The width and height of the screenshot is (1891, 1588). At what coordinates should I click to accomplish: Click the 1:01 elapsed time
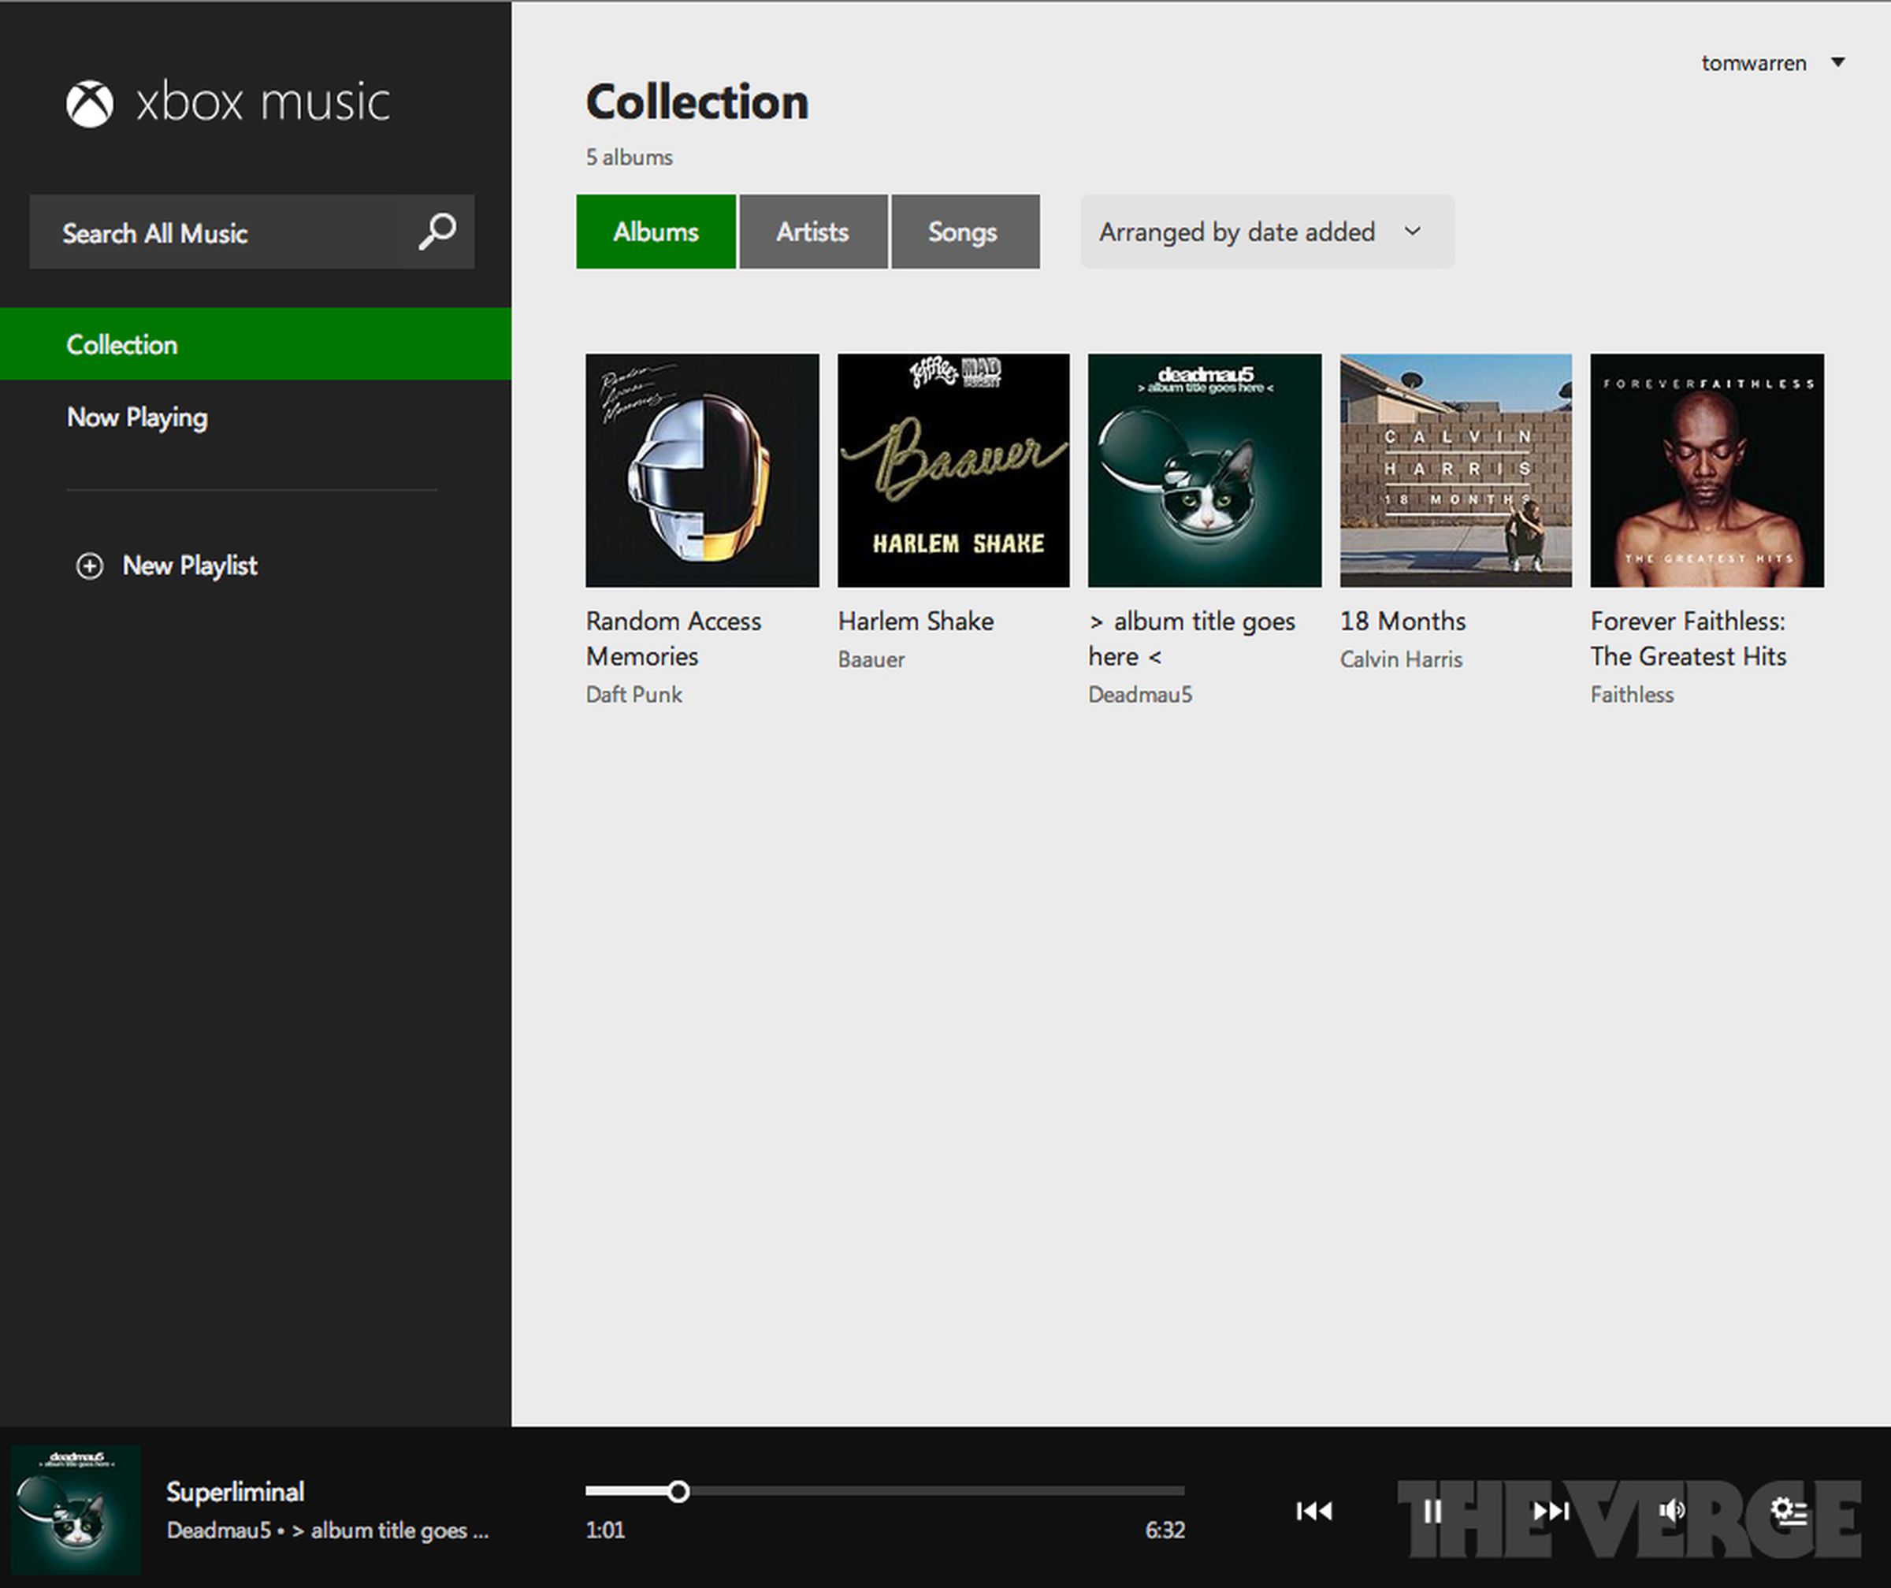pos(605,1530)
